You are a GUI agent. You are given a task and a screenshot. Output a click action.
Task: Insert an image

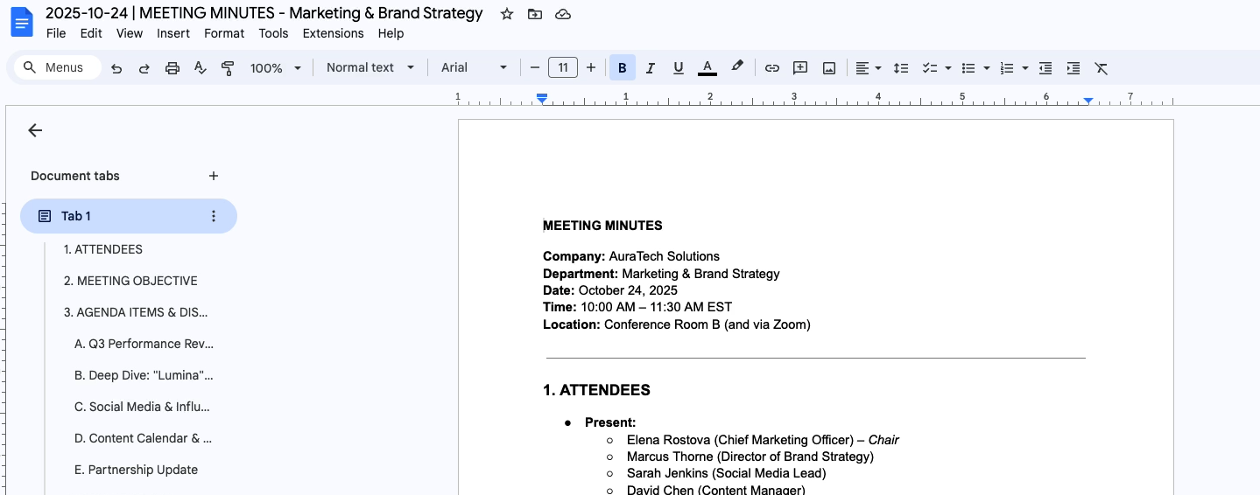[x=828, y=67]
